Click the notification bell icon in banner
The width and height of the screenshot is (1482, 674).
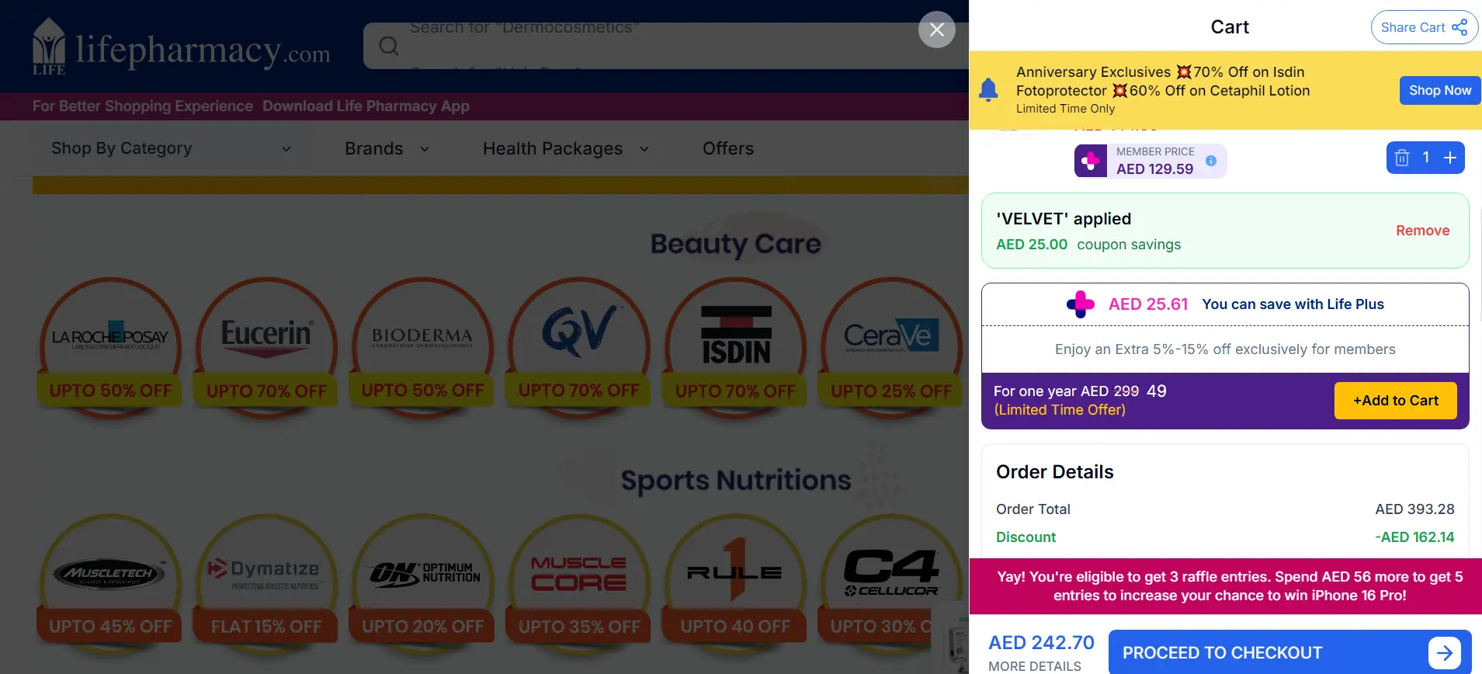(988, 90)
